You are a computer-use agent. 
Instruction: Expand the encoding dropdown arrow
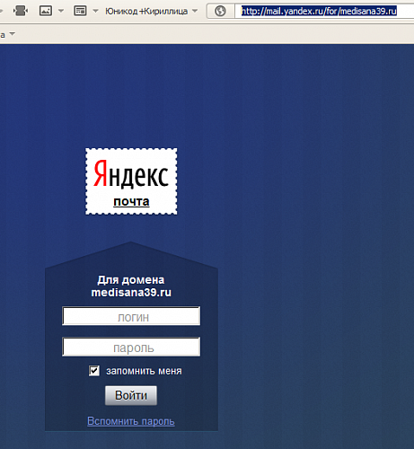[195, 11]
